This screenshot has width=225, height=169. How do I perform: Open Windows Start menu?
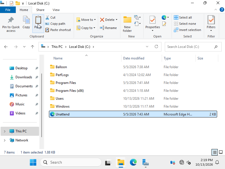pyautogui.click(x=33, y=163)
